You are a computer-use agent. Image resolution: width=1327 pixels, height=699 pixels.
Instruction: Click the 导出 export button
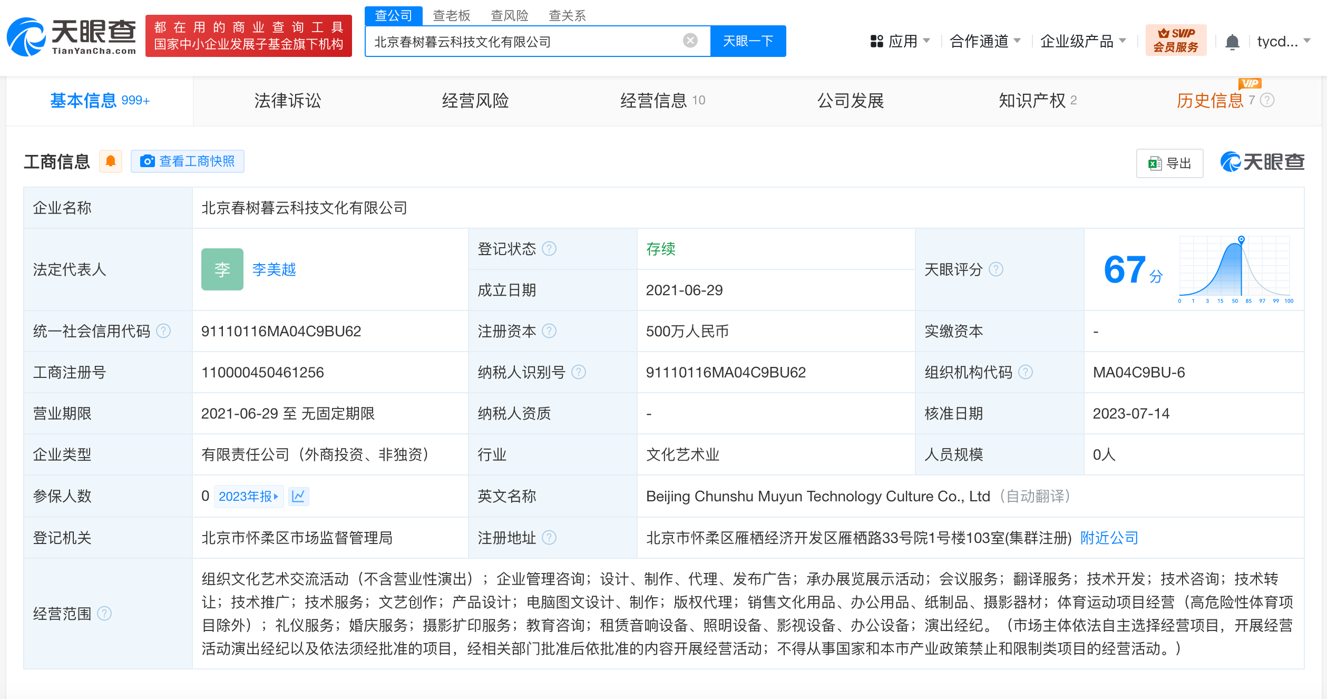point(1169,163)
